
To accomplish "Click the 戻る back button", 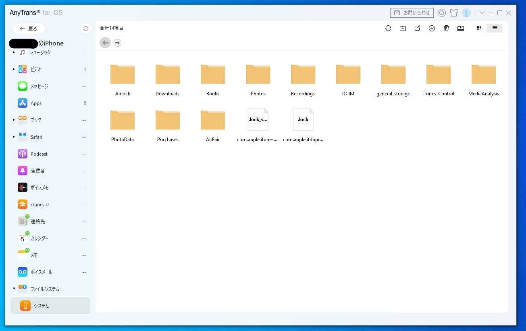I will pos(29,29).
